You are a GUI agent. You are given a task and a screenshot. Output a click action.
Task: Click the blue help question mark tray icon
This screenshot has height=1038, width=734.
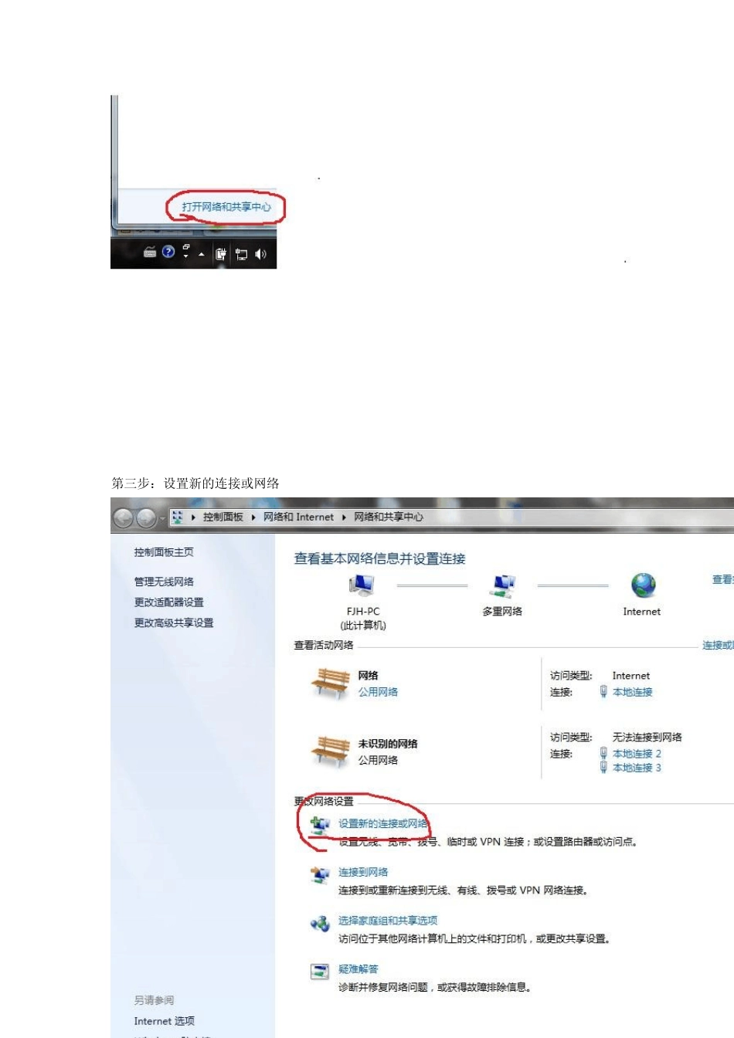[x=168, y=252]
